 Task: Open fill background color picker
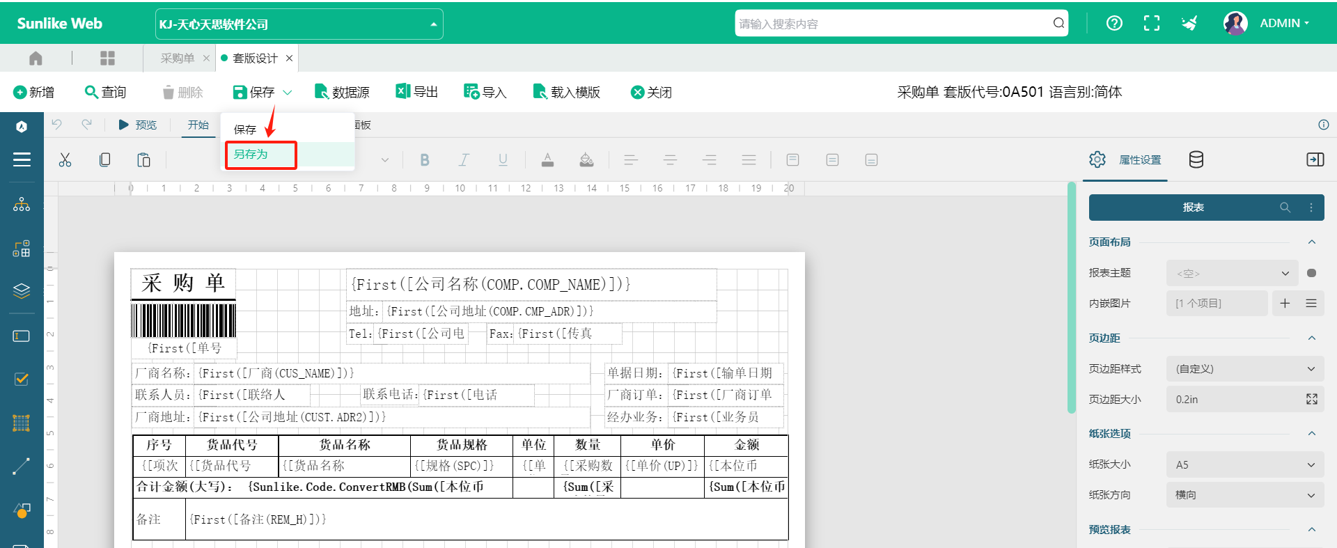586,160
